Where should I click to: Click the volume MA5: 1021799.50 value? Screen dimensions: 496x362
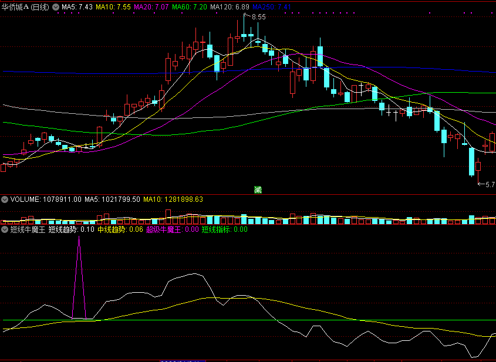(112, 199)
